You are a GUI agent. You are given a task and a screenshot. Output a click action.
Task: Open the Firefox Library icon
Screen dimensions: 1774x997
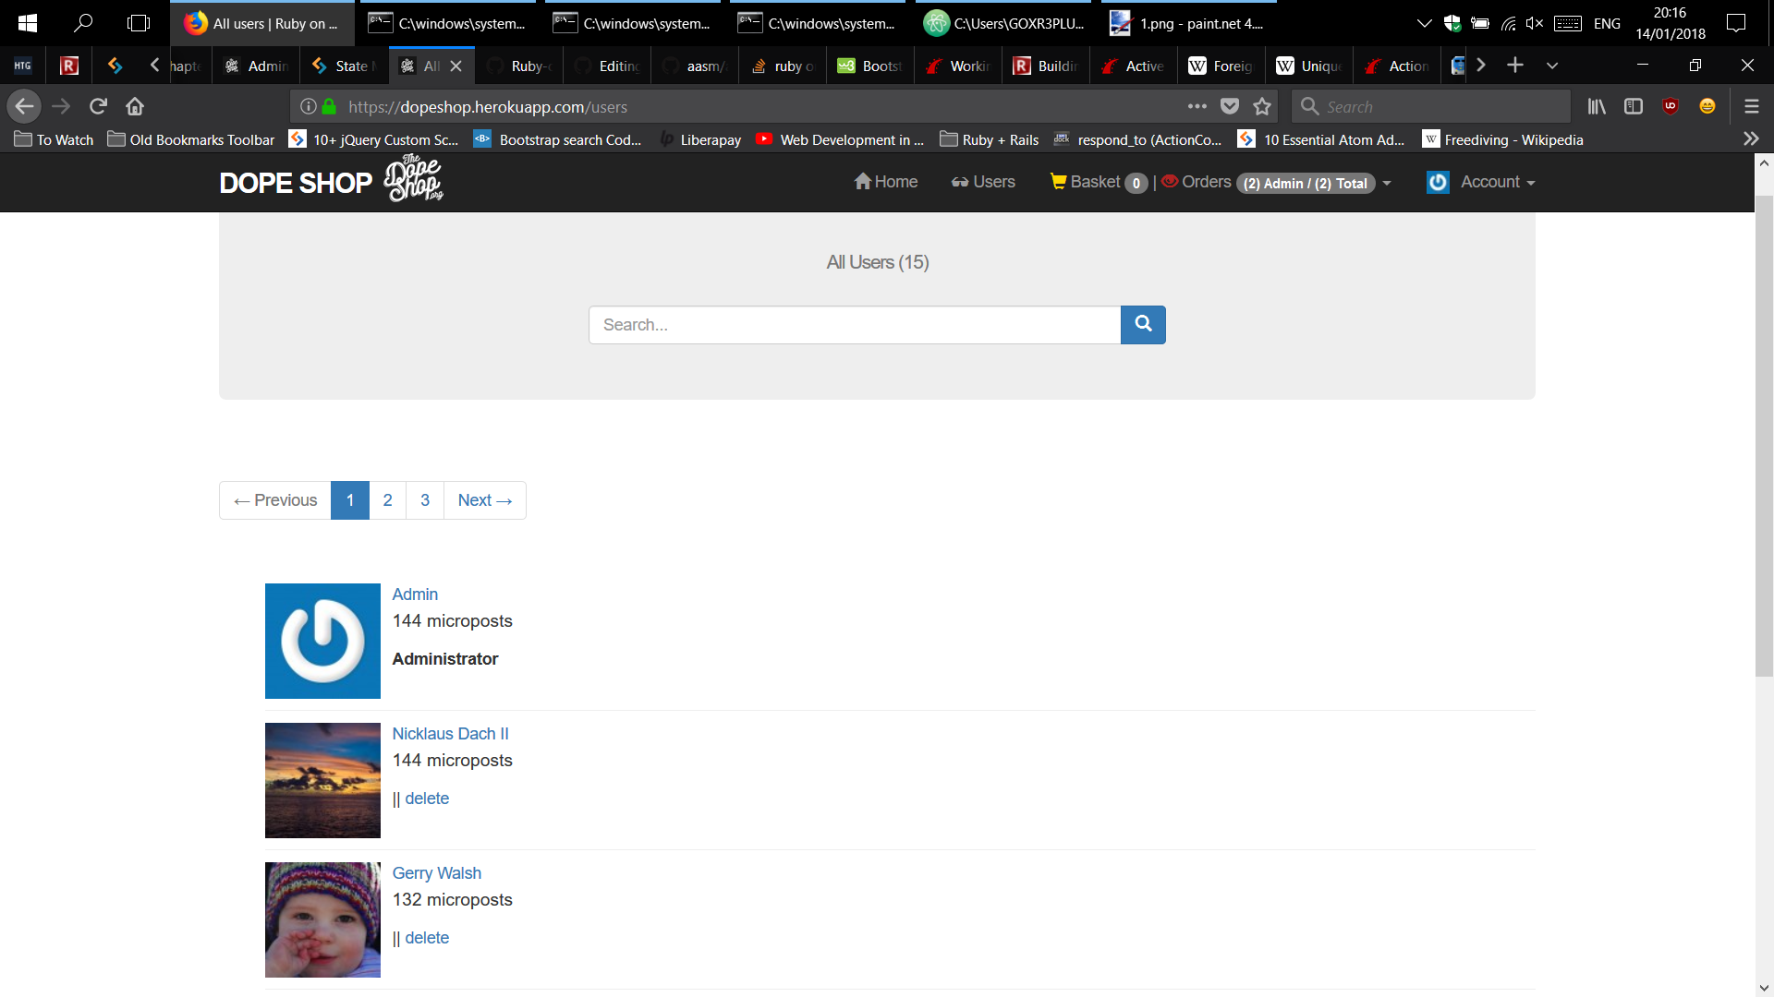pyautogui.click(x=1597, y=106)
